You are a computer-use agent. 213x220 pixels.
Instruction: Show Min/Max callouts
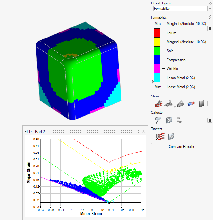[x=179, y=120]
